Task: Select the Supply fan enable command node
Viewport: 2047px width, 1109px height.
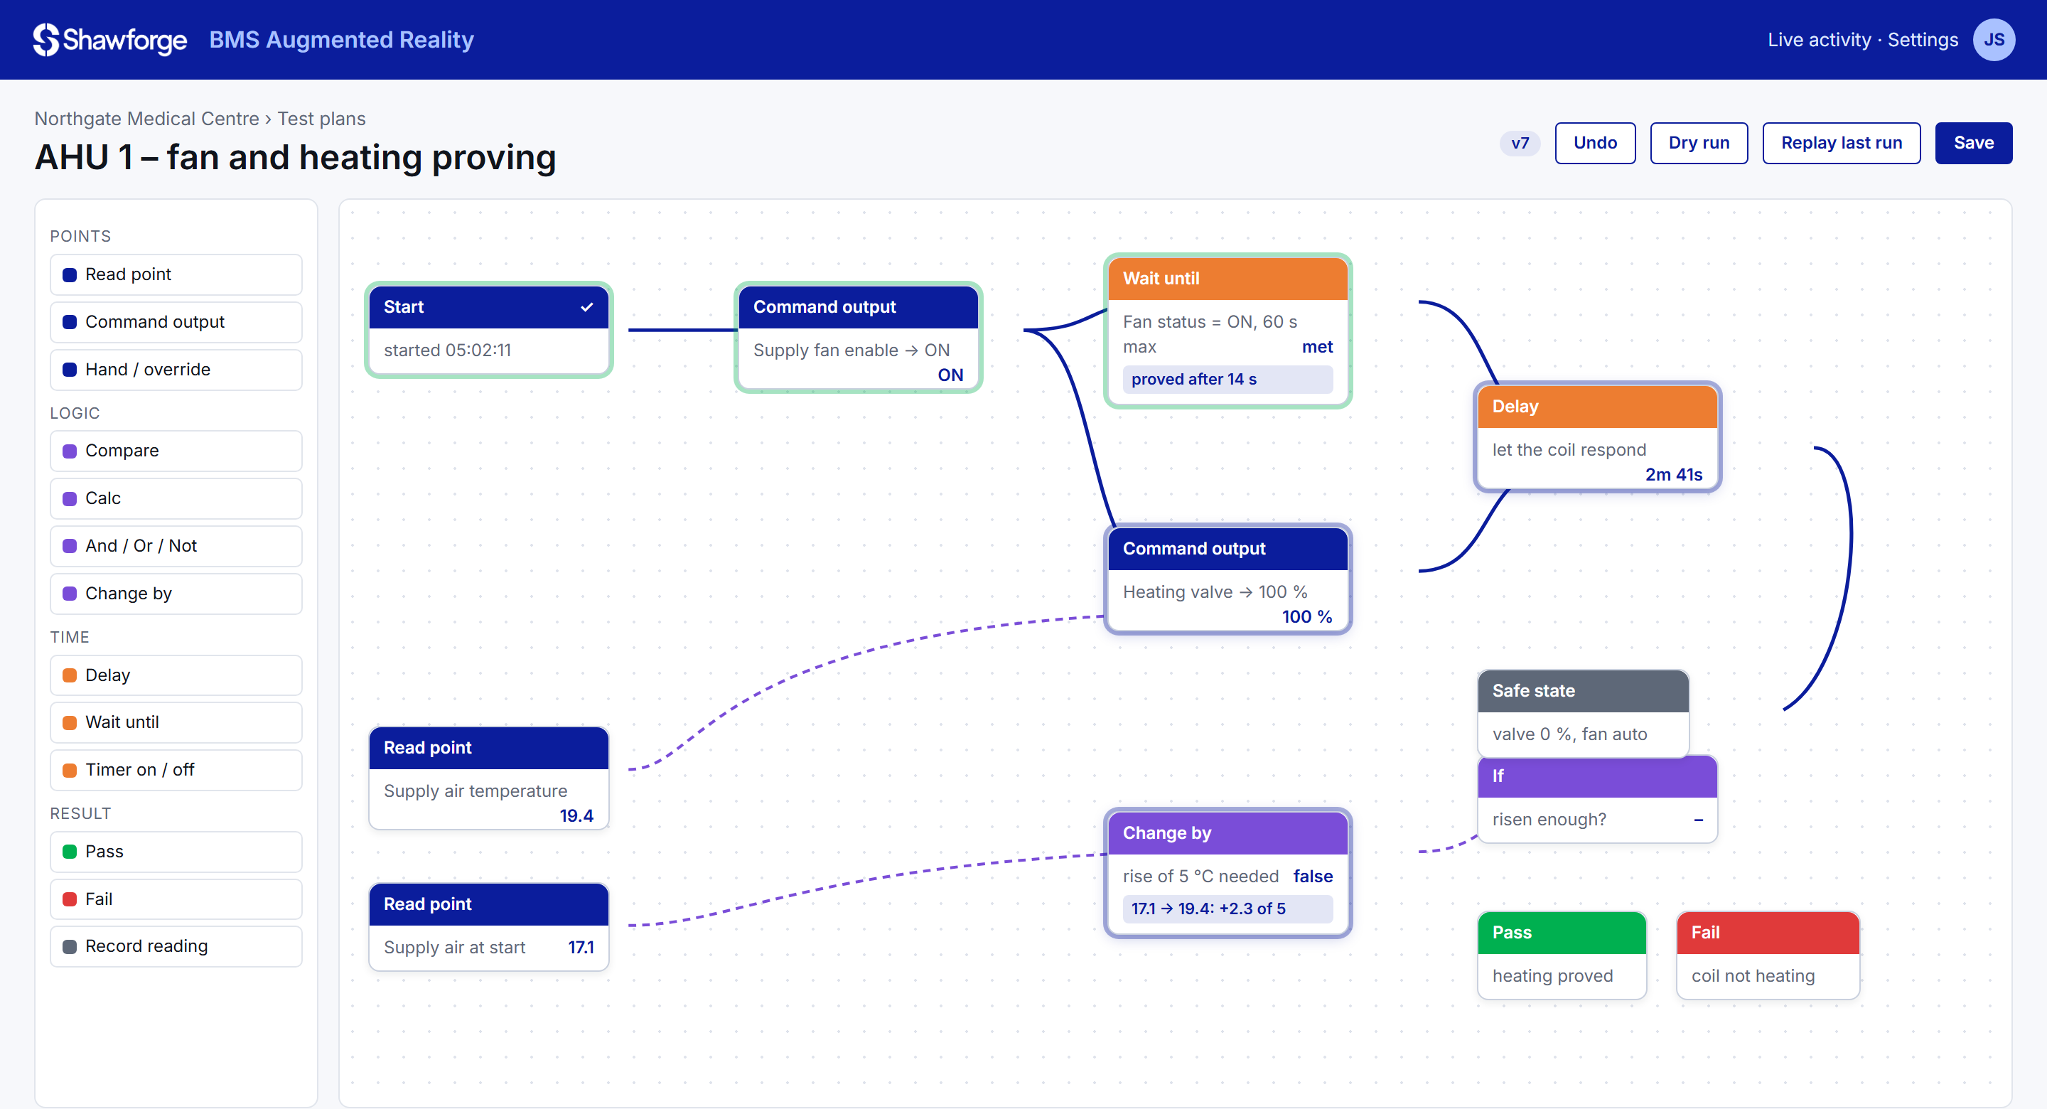Action: coord(858,338)
